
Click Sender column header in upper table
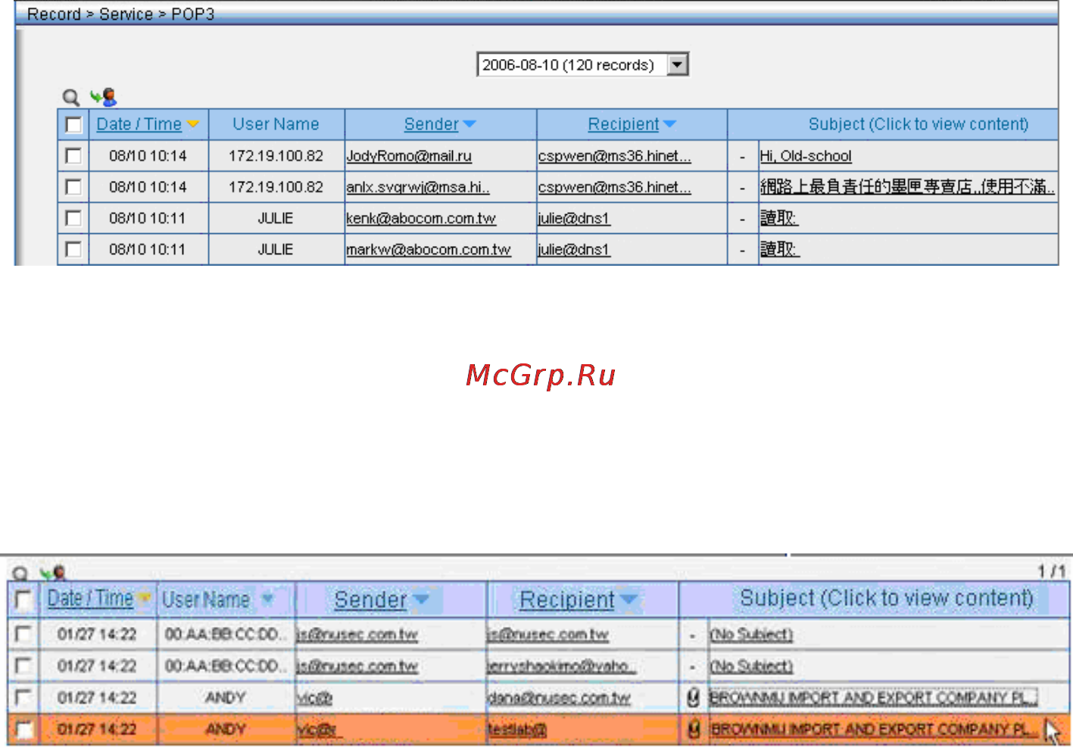coord(431,124)
